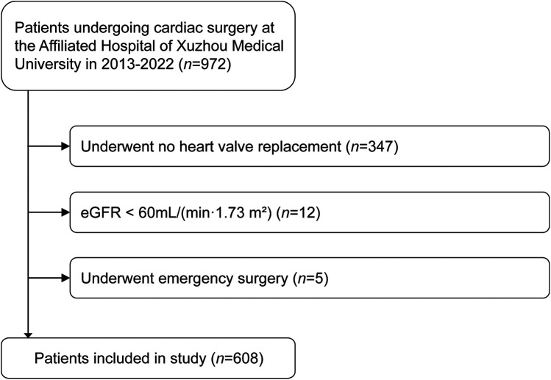The image size is (551, 380).
Task: Click the n=12 count text
Action: click(298, 212)
